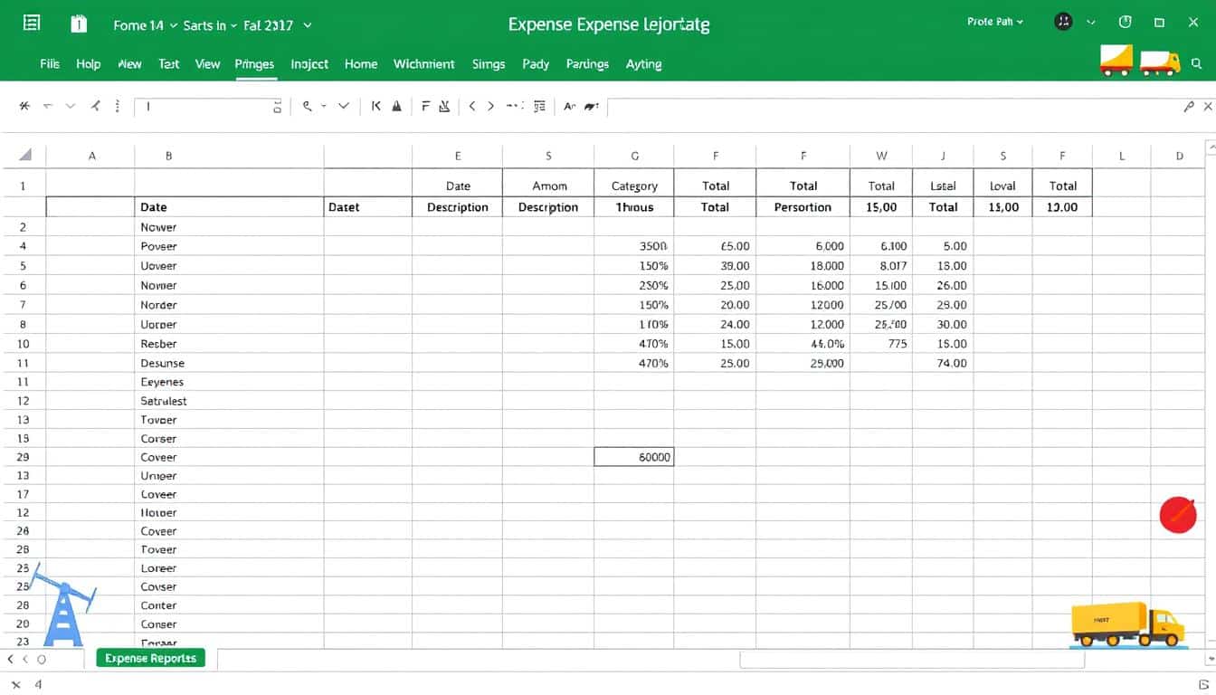
Task: Open the Wichmient menu
Action: [424, 64]
